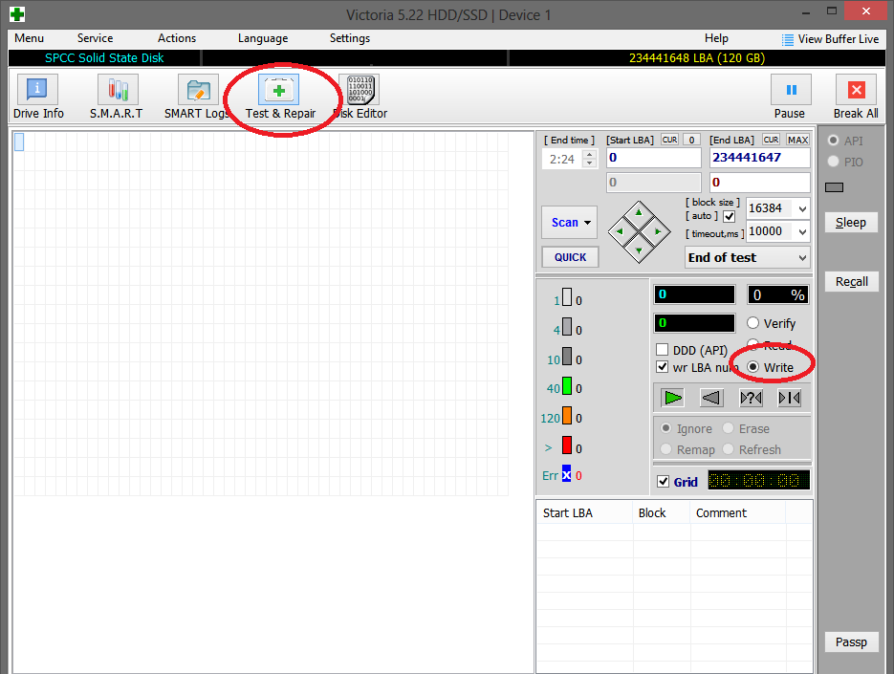Image resolution: width=894 pixels, height=674 pixels.
Task: Click the Sleep button
Action: pos(851,223)
